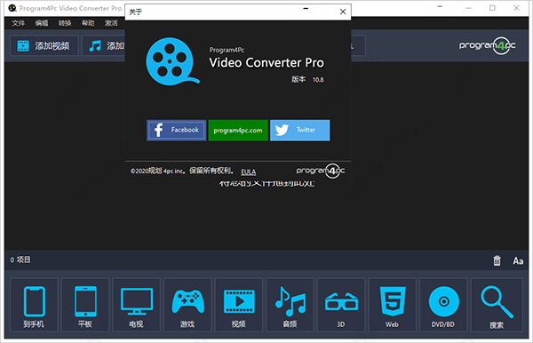Open the 帮助 (Help) menu

(88, 23)
